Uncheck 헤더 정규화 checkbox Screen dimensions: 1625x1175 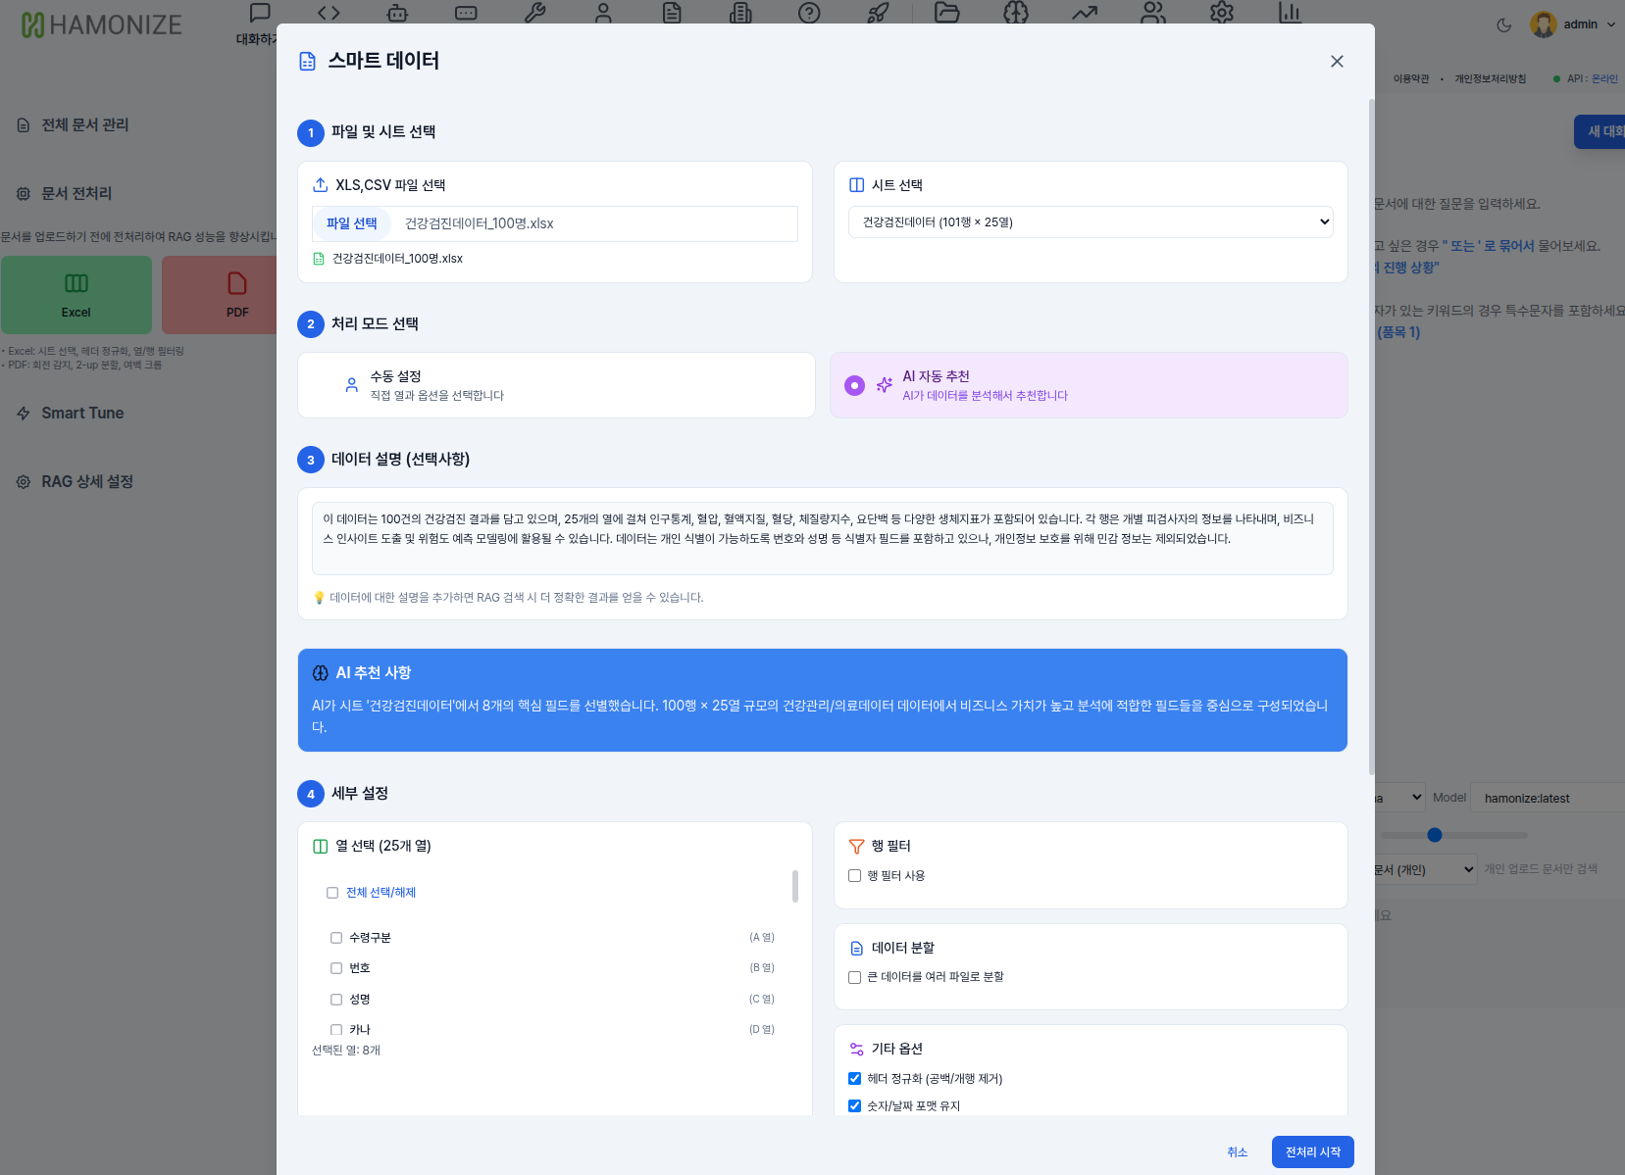(x=854, y=1078)
